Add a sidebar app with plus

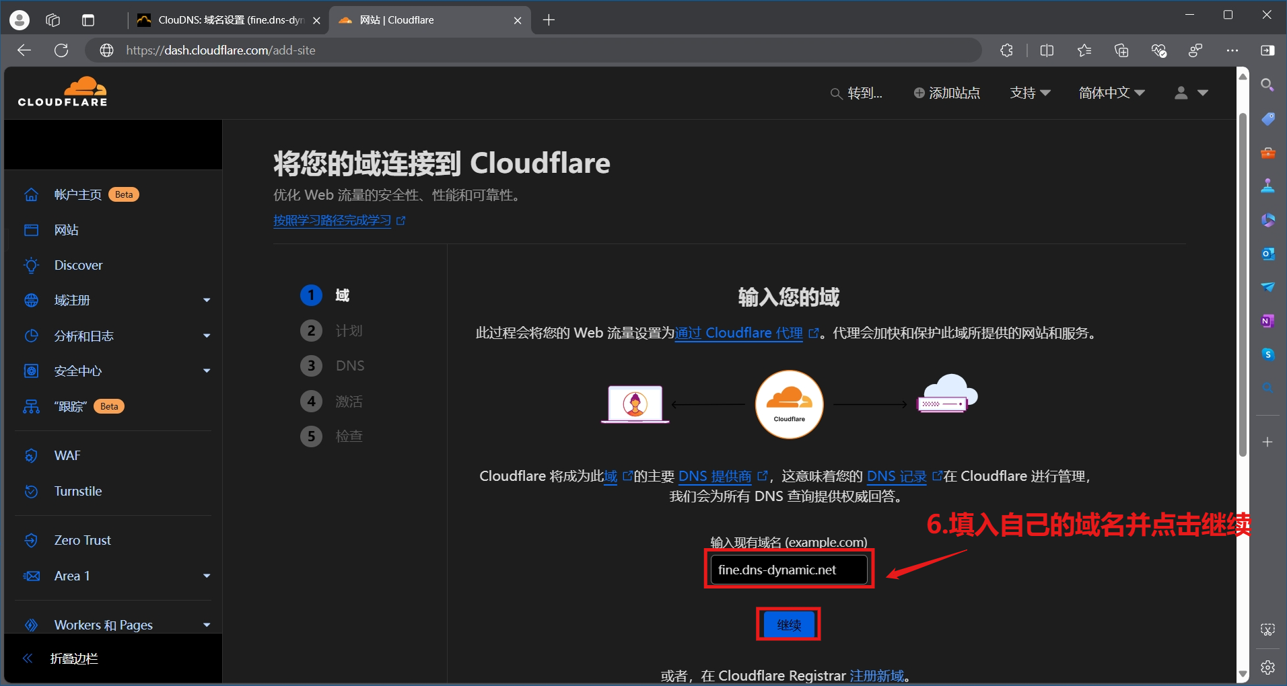click(x=1267, y=442)
